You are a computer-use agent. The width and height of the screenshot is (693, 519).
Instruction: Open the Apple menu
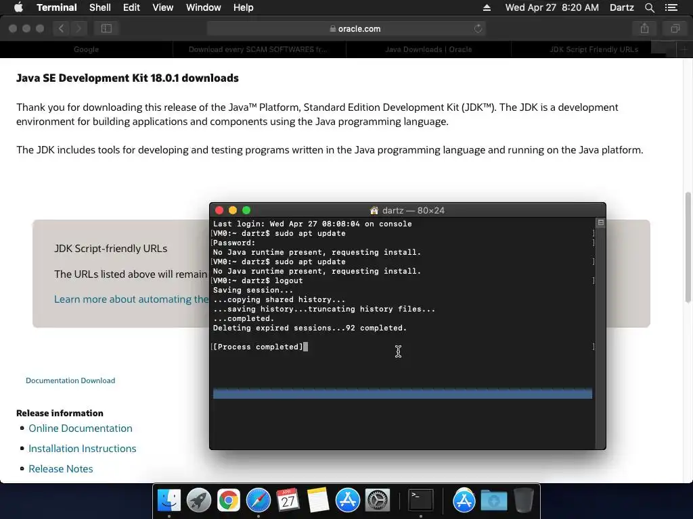18,7
